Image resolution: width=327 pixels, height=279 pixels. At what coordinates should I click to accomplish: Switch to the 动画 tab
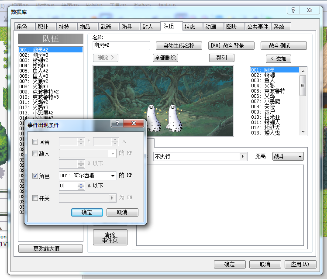(x=213, y=27)
